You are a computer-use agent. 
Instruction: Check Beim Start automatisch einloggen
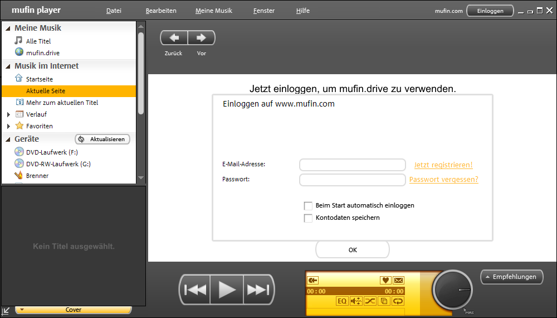[x=308, y=206]
